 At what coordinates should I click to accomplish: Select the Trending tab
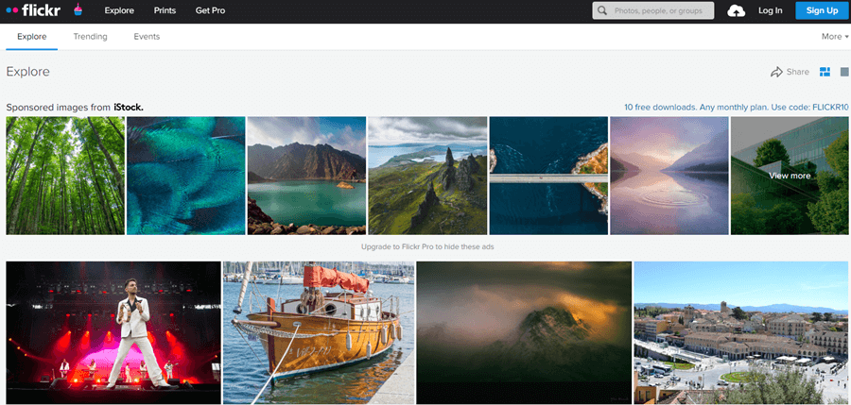click(x=91, y=37)
